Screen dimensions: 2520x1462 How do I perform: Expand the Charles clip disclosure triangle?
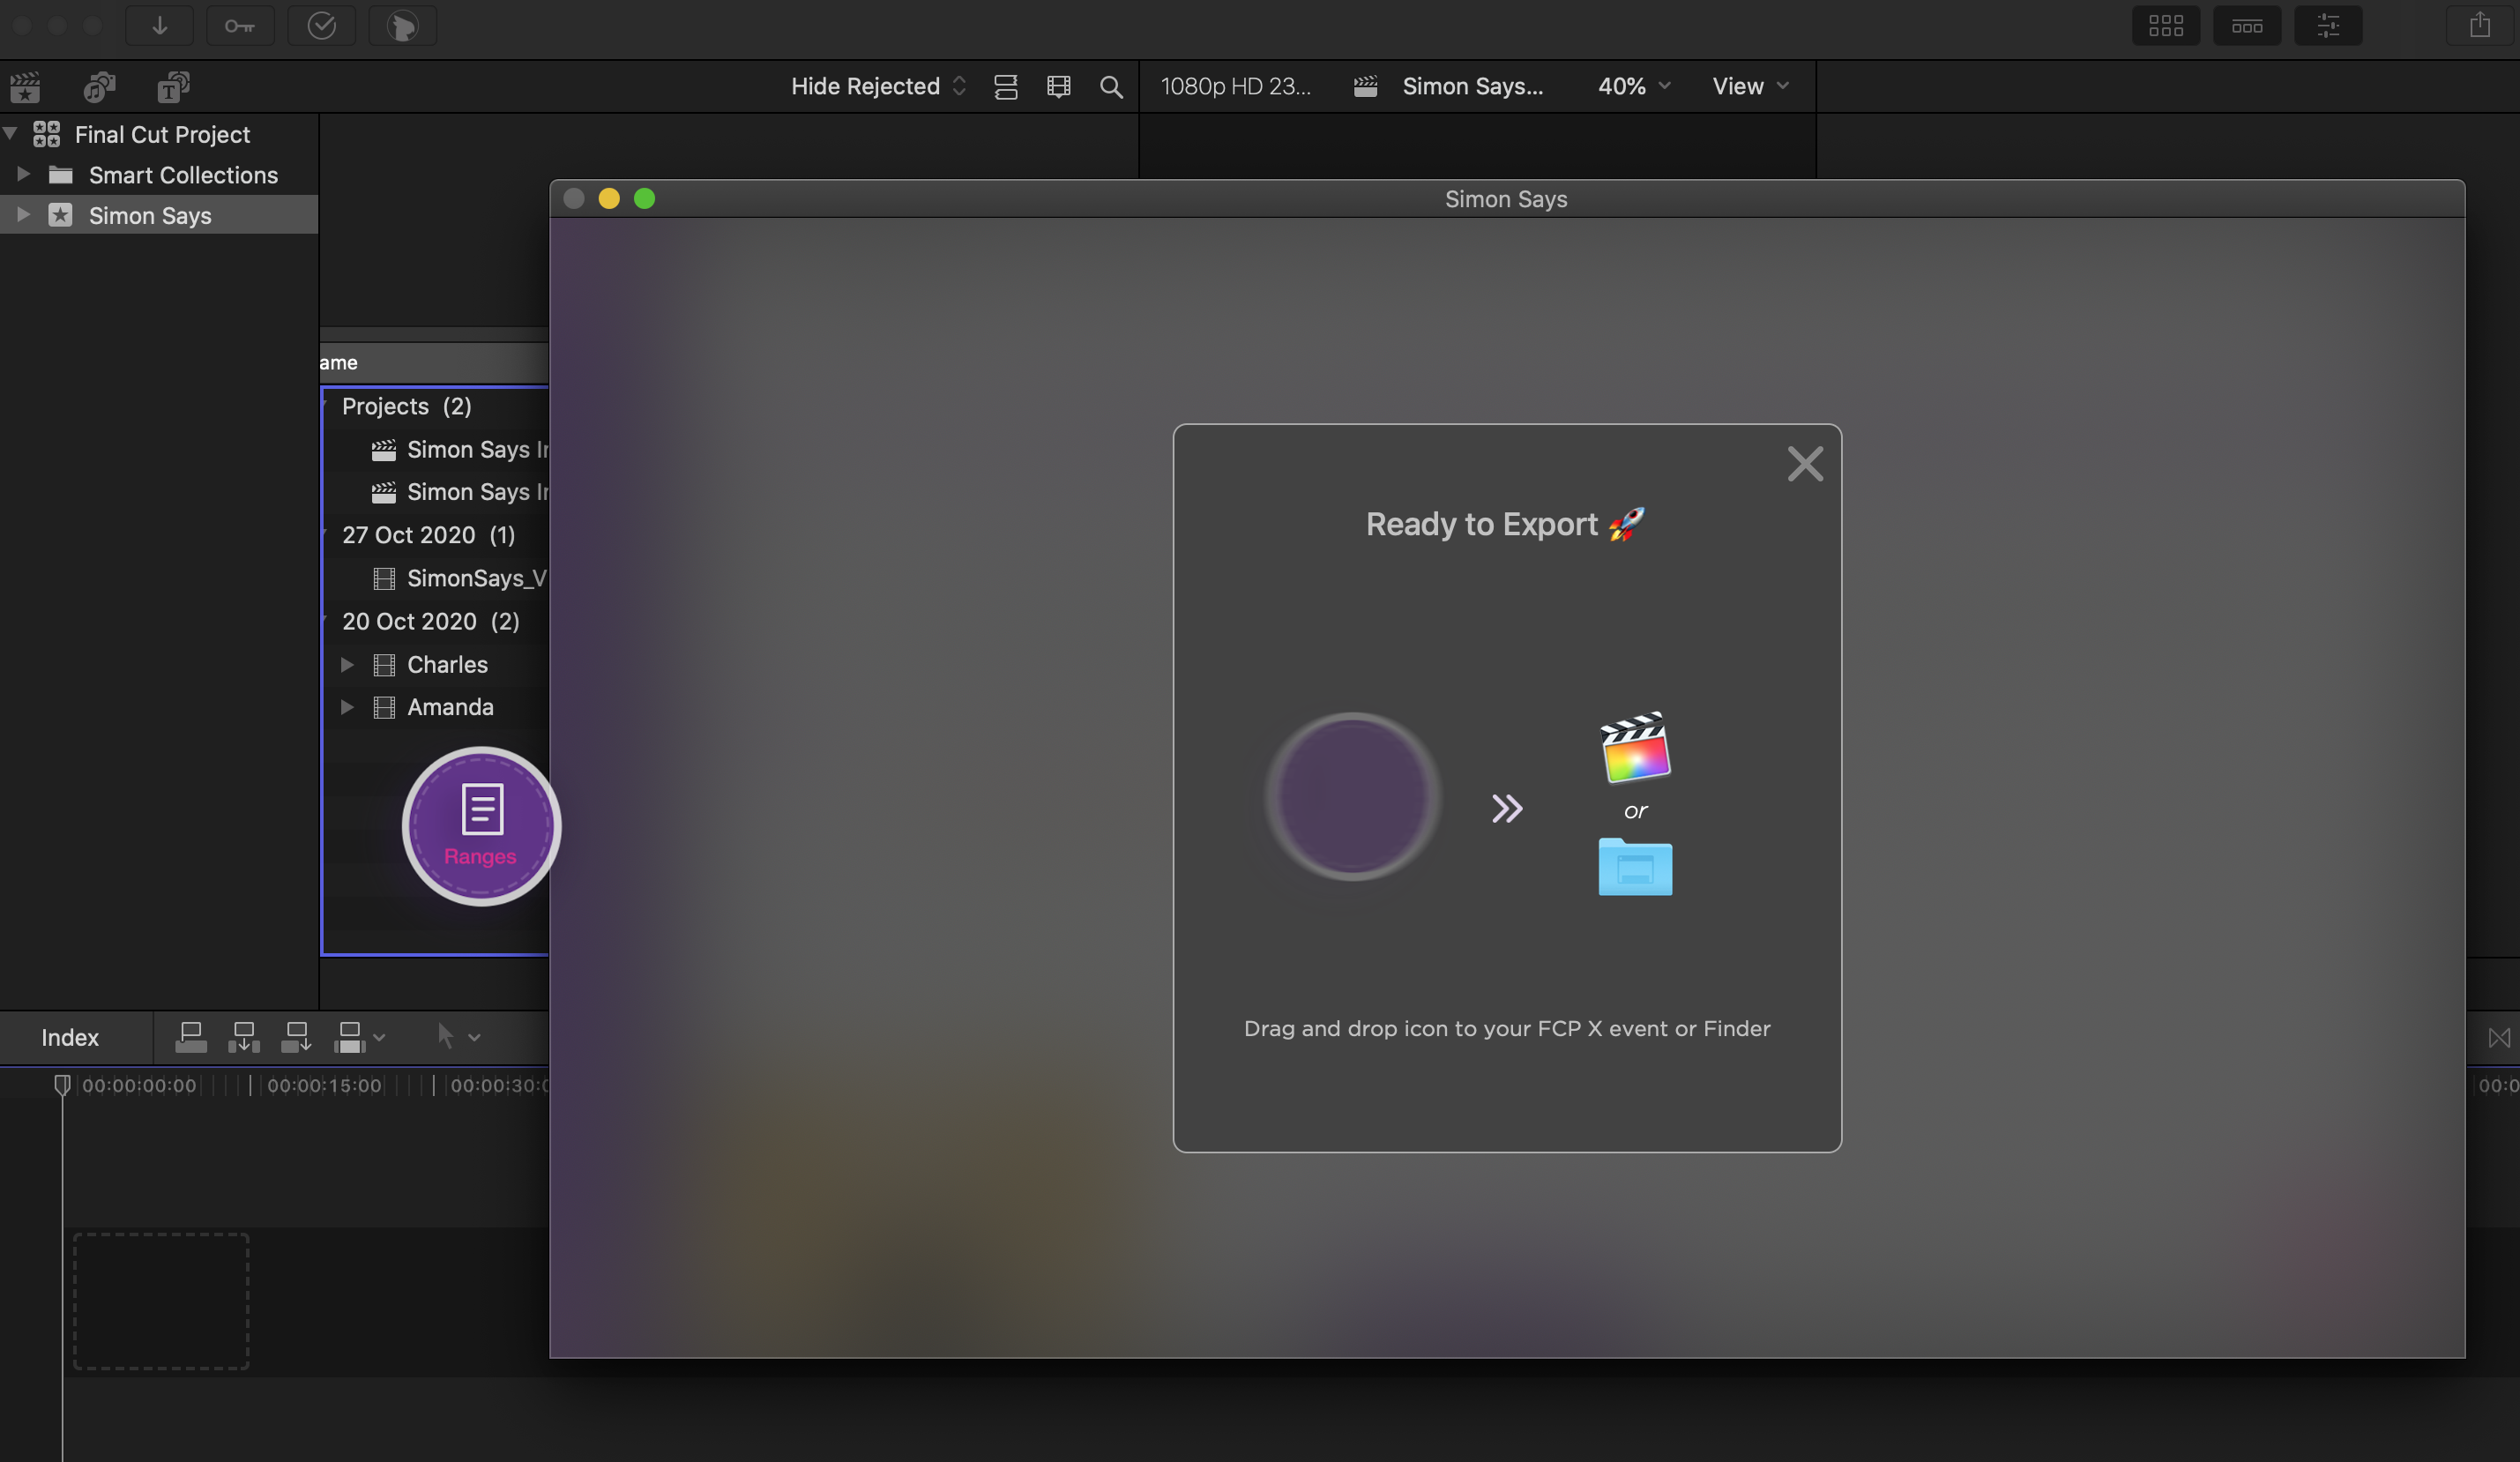[347, 665]
